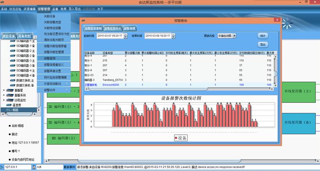This screenshot has width=320, height=171.
Task: Choose 关断报警类型 menu entry
Action: [54, 22]
